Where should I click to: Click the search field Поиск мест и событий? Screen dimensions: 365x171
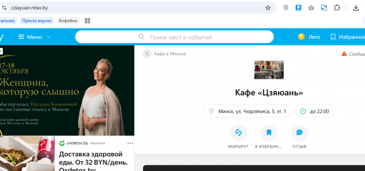pyautogui.click(x=174, y=37)
